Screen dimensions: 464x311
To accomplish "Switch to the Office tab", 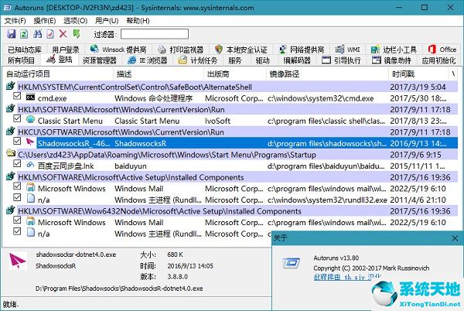I will [x=442, y=50].
